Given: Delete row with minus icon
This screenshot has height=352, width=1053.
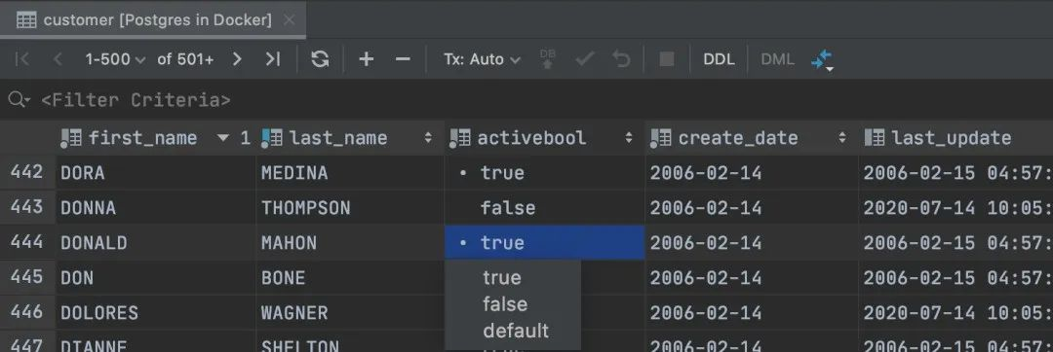Looking at the screenshot, I should [x=403, y=59].
